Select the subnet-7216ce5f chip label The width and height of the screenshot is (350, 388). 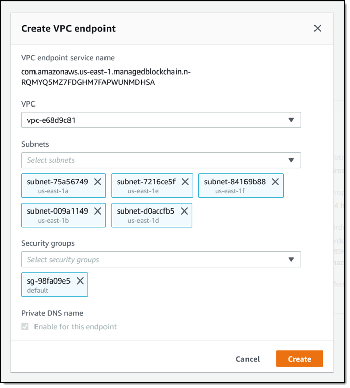[146, 182]
